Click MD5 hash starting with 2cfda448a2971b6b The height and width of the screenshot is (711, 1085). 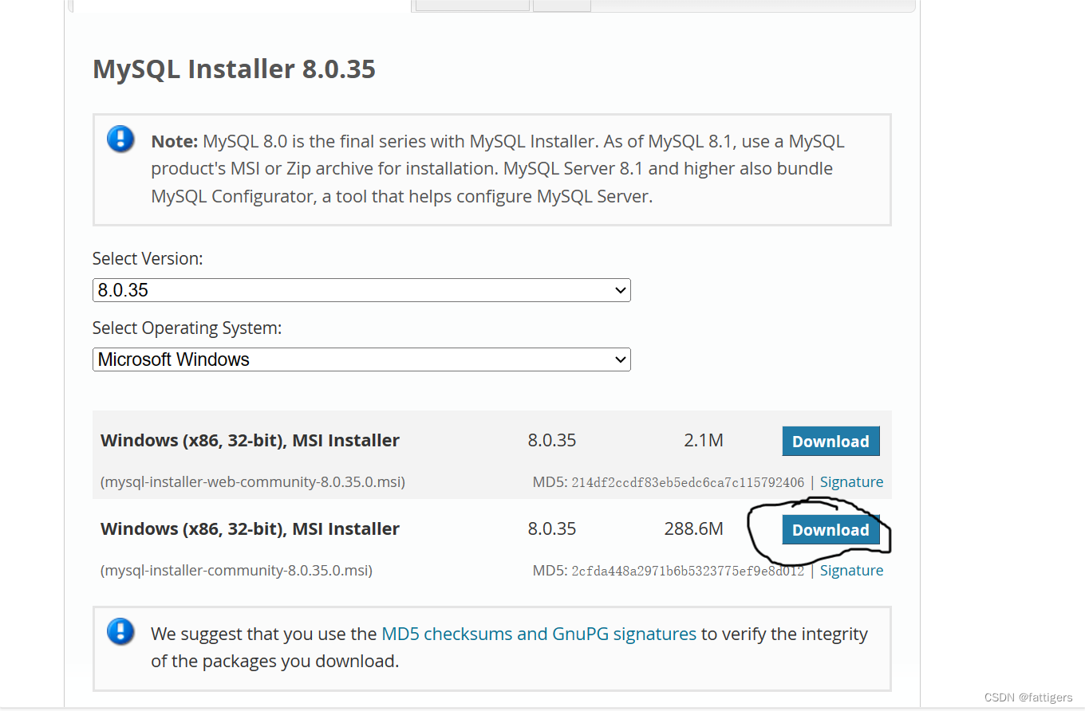click(x=688, y=572)
